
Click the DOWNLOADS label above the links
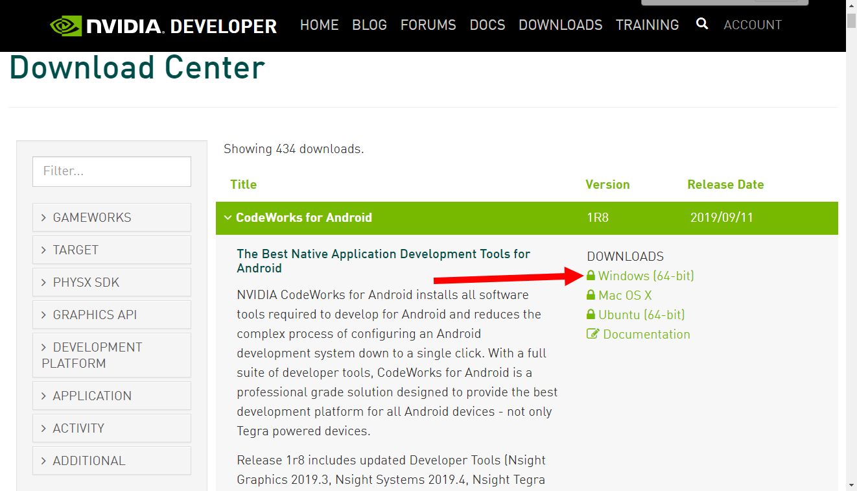point(626,256)
